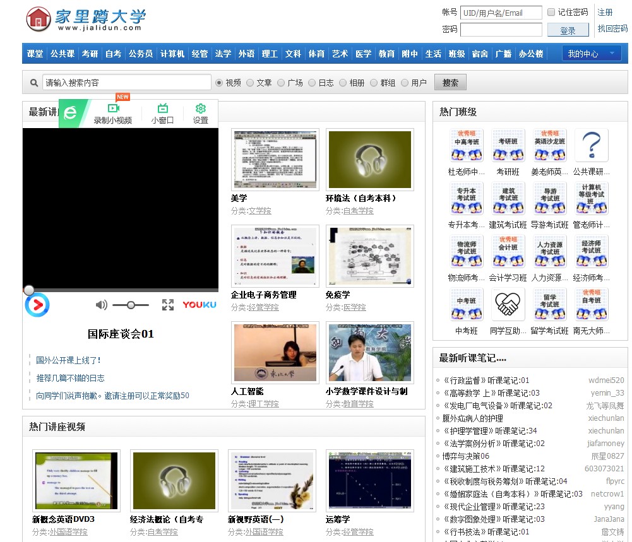Click the 注册 registration link
This screenshot has height=542, width=632.
[x=605, y=11]
